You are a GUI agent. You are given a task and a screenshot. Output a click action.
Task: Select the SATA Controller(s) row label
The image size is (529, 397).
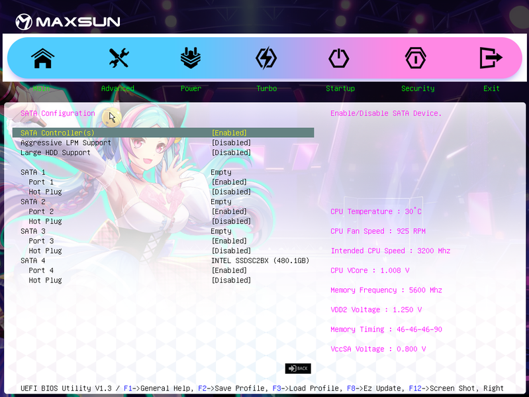pos(58,133)
